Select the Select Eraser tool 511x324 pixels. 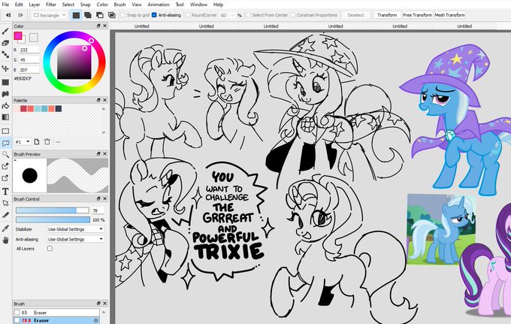(x=5, y=178)
